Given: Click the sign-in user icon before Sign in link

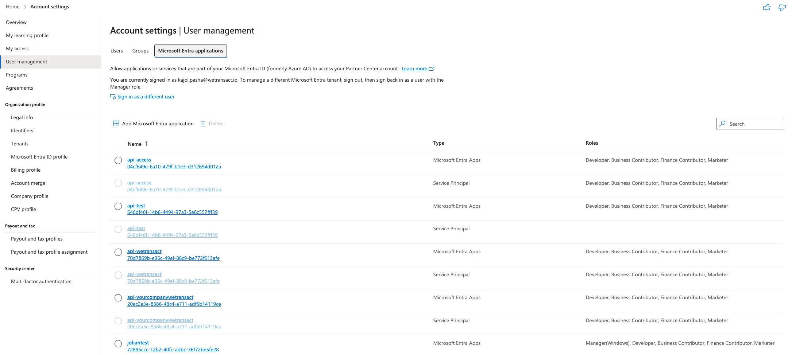Looking at the screenshot, I should click(113, 97).
